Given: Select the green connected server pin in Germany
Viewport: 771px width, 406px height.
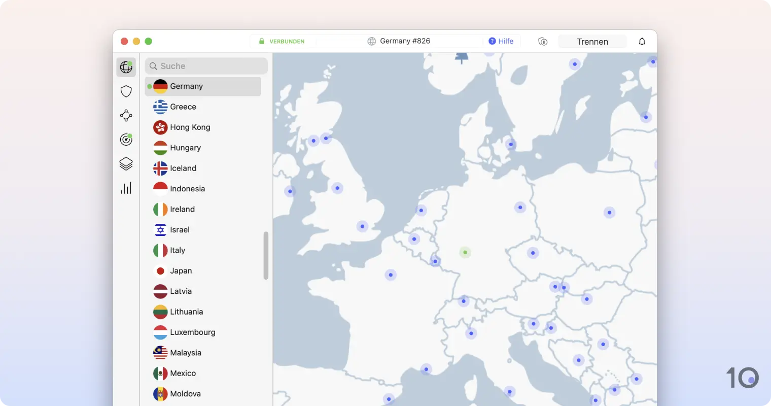Looking at the screenshot, I should [465, 252].
